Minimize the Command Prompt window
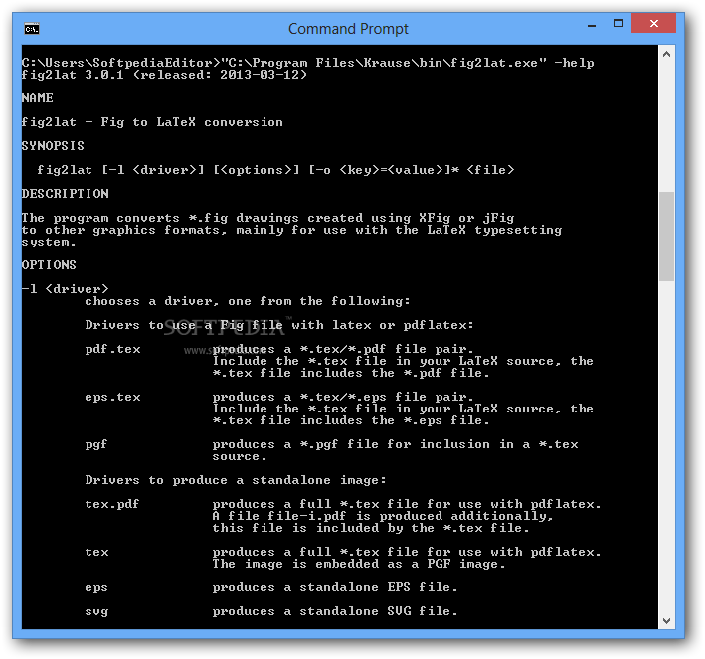The height and width of the screenshot is (659, 705). [592, 27]
